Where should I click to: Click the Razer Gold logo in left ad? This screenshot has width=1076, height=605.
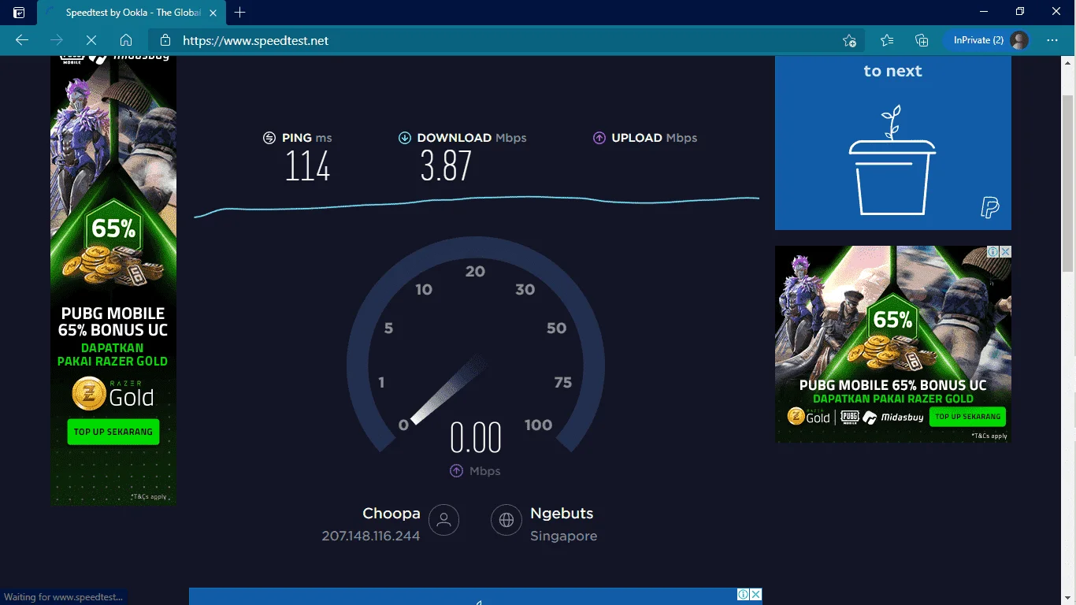tap(113, 394)
